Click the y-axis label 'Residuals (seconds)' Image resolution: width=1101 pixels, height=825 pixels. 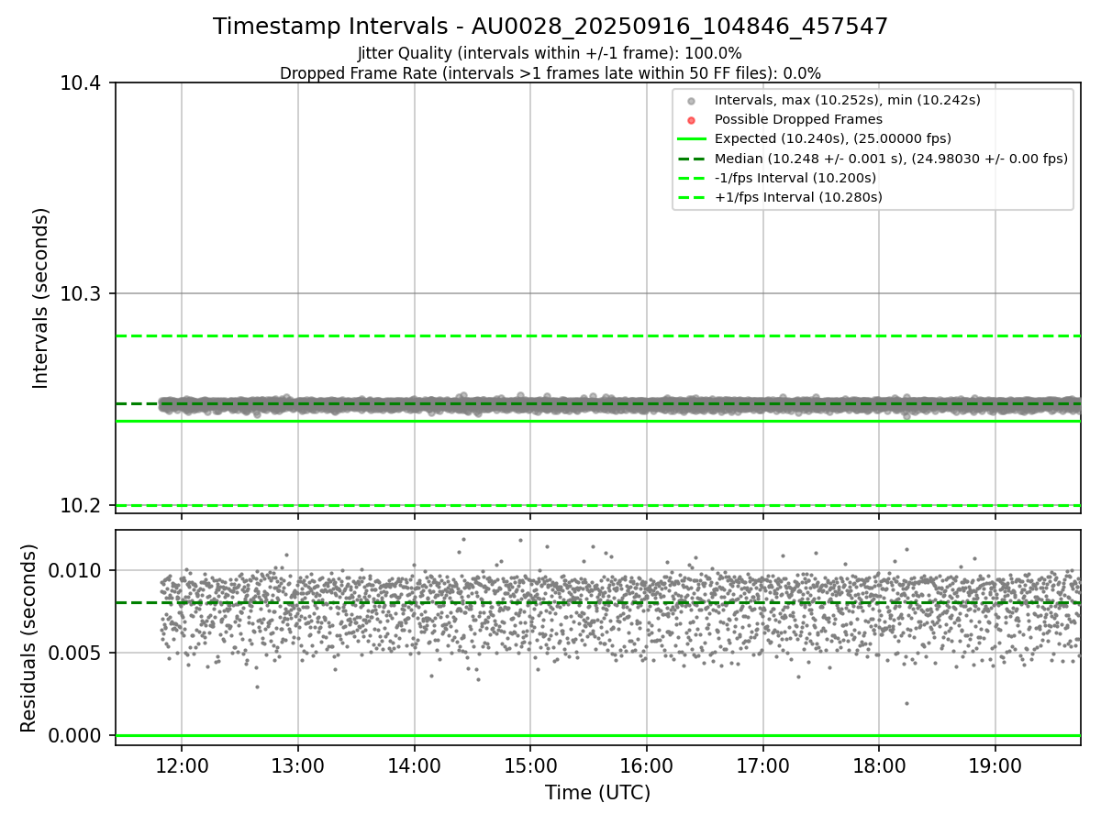pos(29,637)
